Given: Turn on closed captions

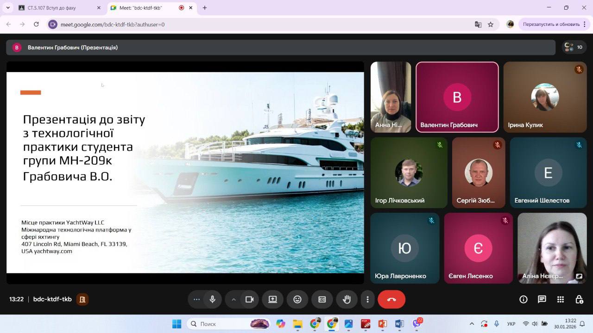Looking at the screenshot, I should (x=322, y=299).
